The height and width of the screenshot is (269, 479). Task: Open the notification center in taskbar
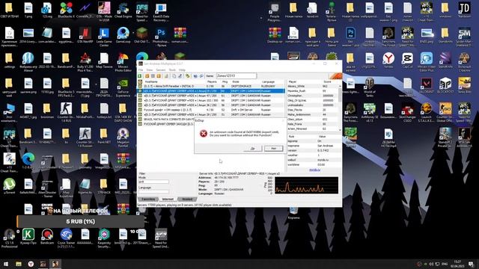471,264
